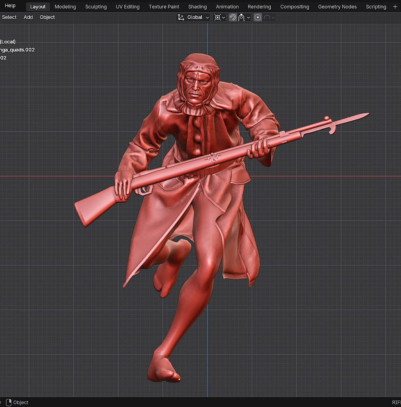
Task: Open the snapping options dropdown
Action: pyautogui.click(x=244, y=17)
